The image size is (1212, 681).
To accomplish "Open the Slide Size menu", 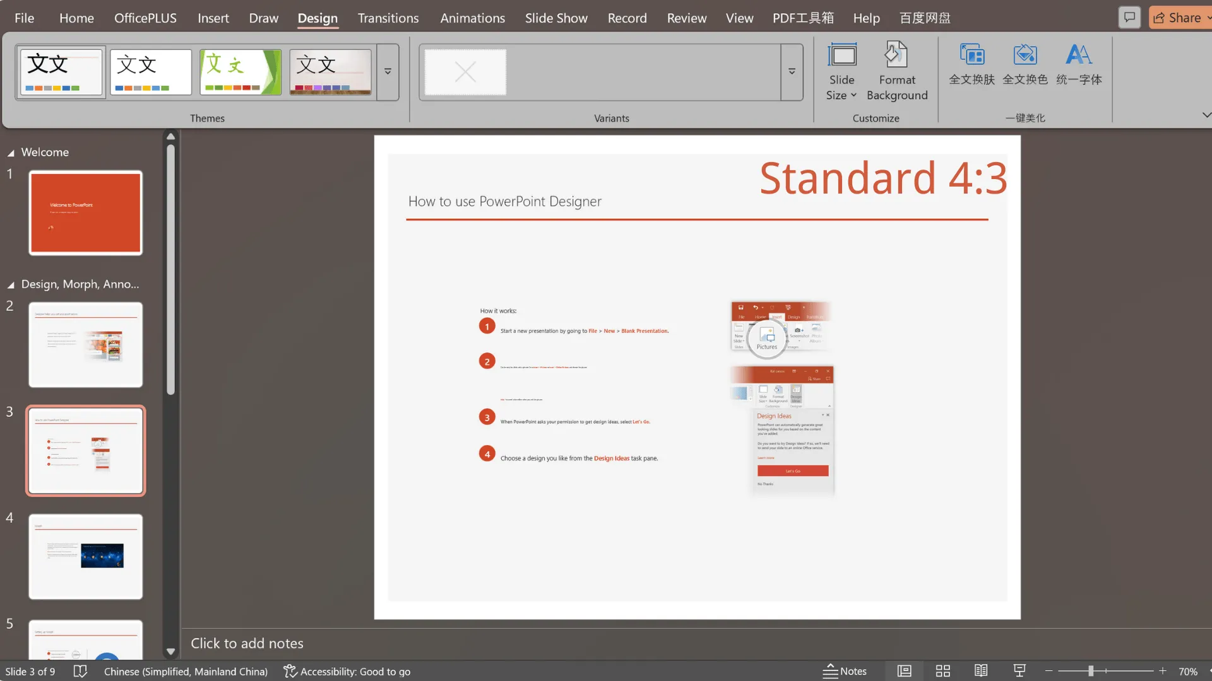I will (842, 71).
